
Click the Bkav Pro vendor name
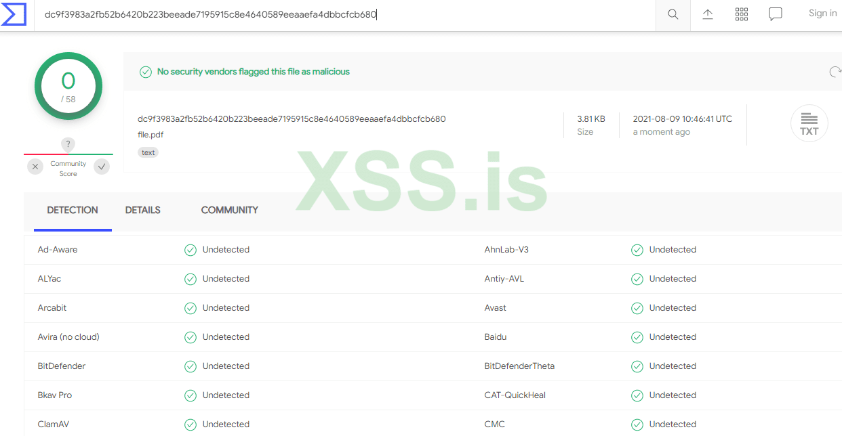point(55,395)
